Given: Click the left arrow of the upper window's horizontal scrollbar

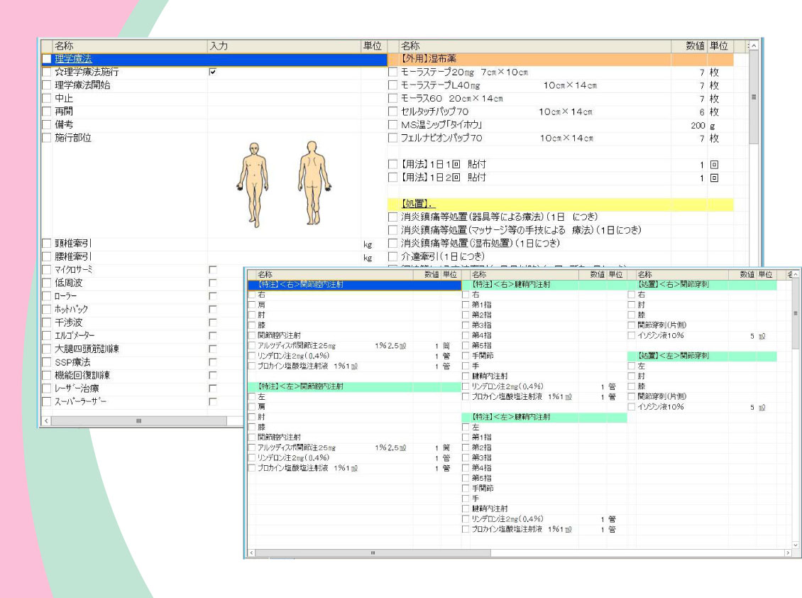Looking at the screenshot, I should point(46,421).
